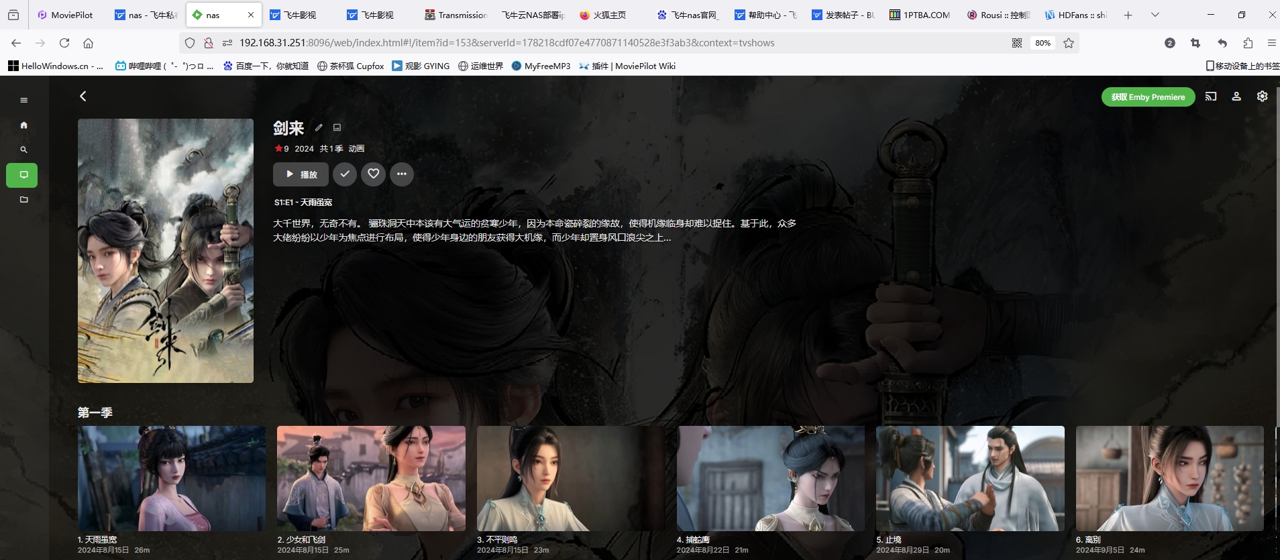This screenshot has height=560, width=1280.
Task: Open the folder library sidebar icon
Action: click(24, 200)
